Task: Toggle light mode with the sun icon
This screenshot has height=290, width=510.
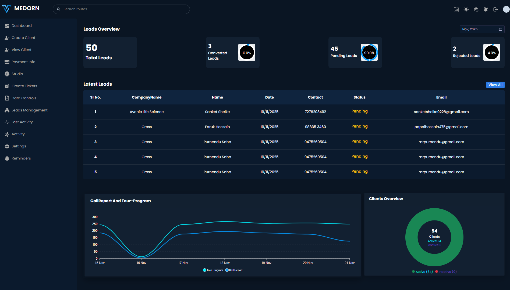Action: click(x=466, y=9)
